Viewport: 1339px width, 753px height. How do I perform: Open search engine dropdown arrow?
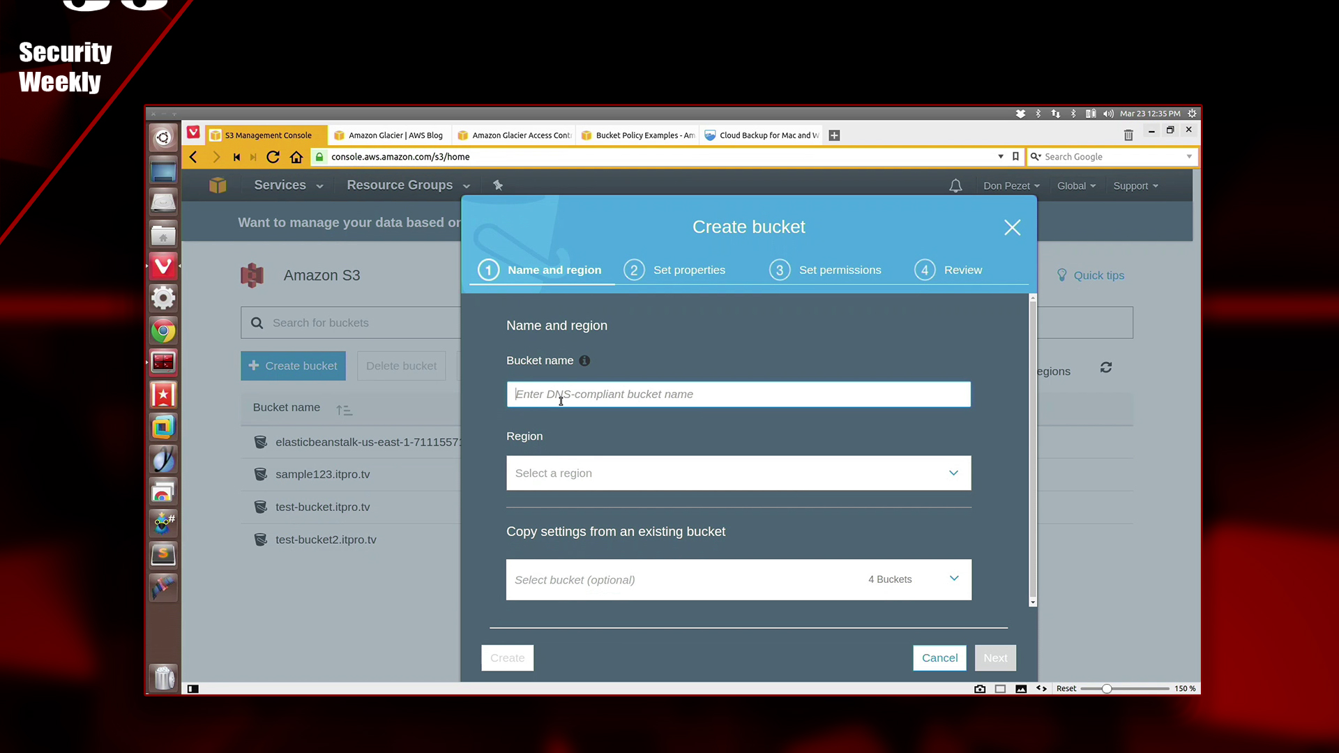(1189, 157)
